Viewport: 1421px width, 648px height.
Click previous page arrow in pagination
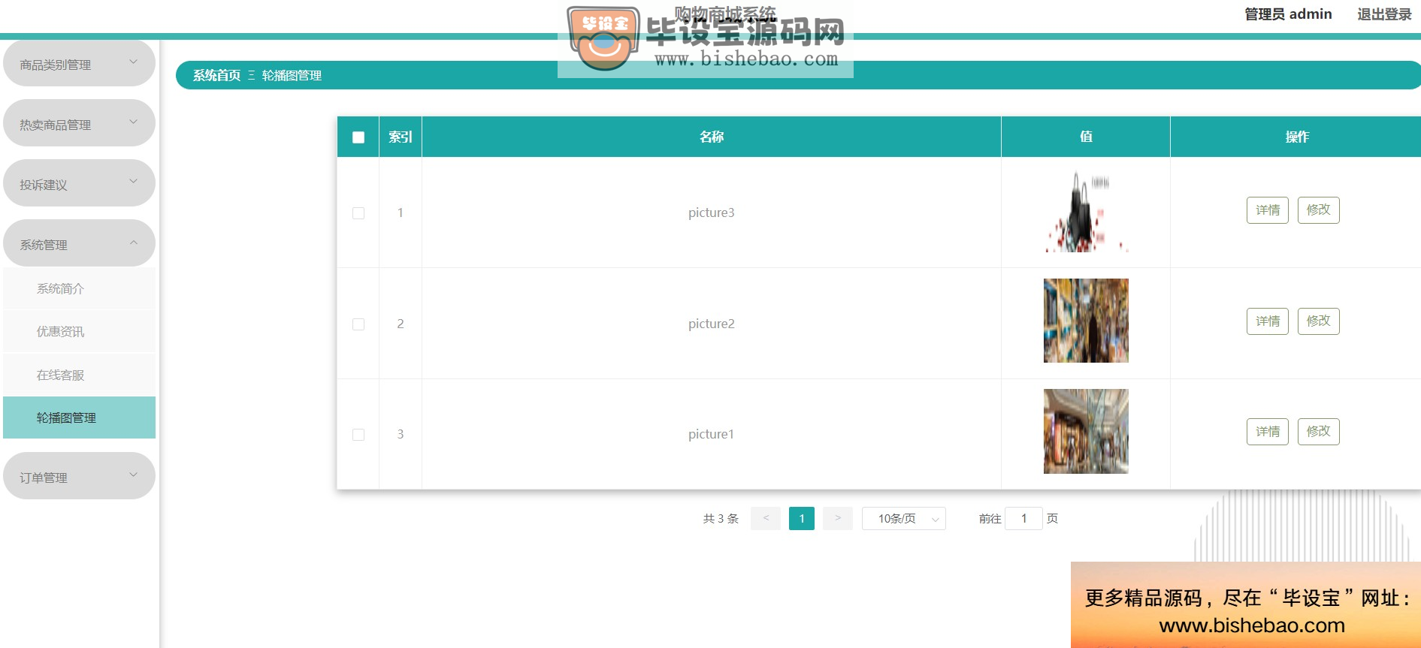point(766,519)
